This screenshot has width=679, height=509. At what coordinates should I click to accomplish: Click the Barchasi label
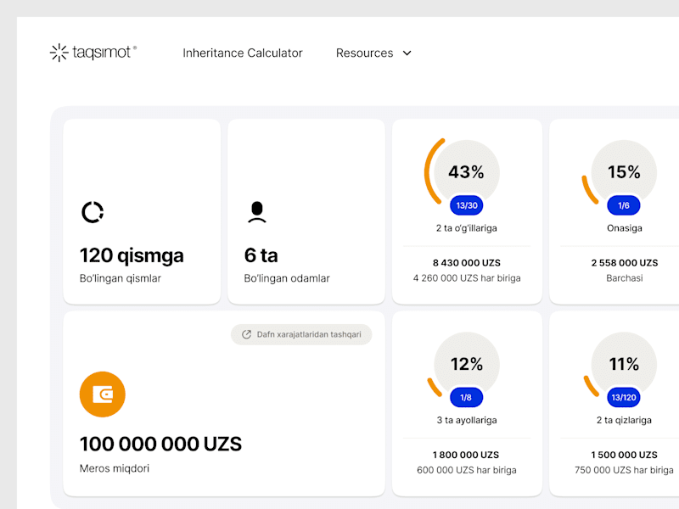pyautogui.click(x=625, y=278)
